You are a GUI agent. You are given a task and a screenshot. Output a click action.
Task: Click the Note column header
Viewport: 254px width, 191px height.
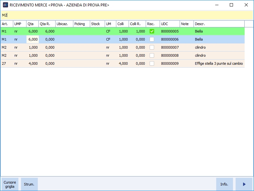pyautogui.click(x=187, y=24)
